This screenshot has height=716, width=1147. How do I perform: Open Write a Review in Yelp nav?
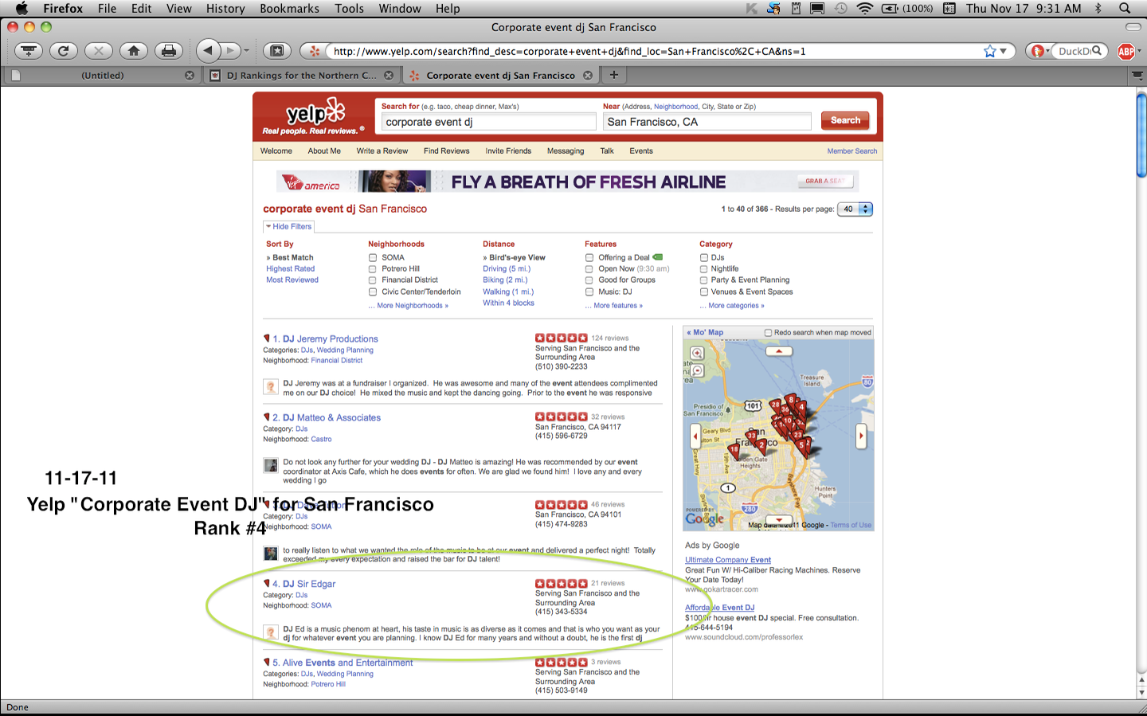point(382,151)
